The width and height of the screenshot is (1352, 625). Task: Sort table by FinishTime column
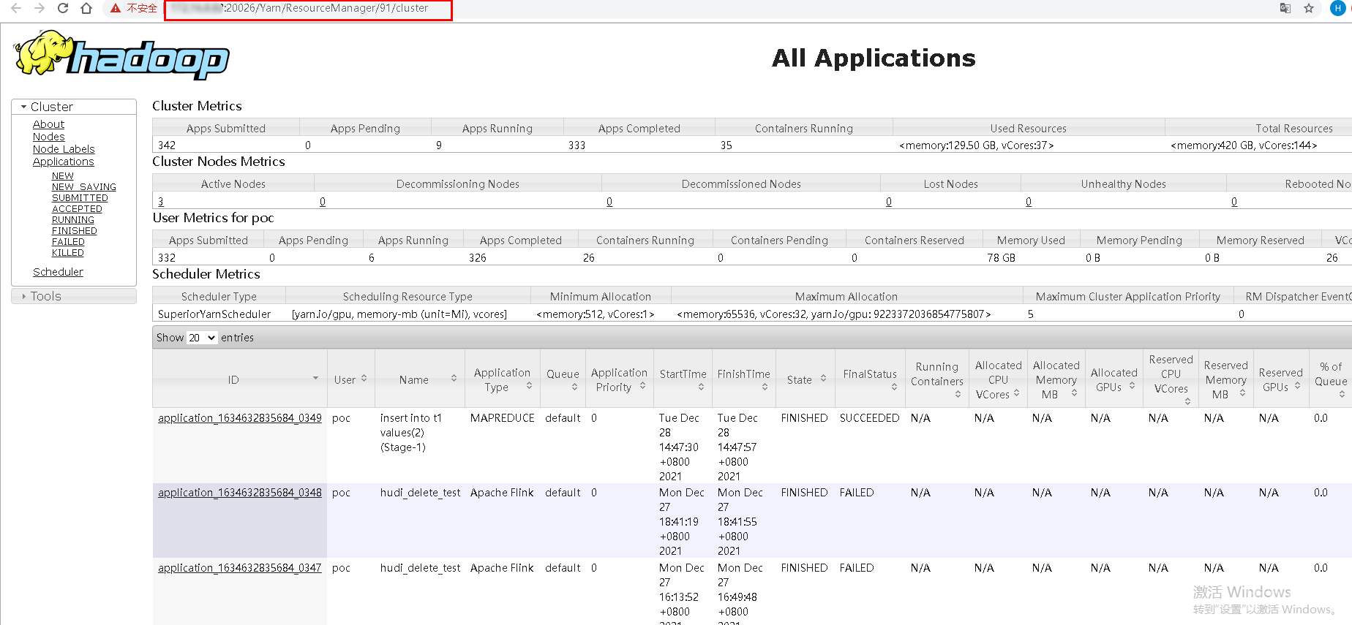coord(743,379)
